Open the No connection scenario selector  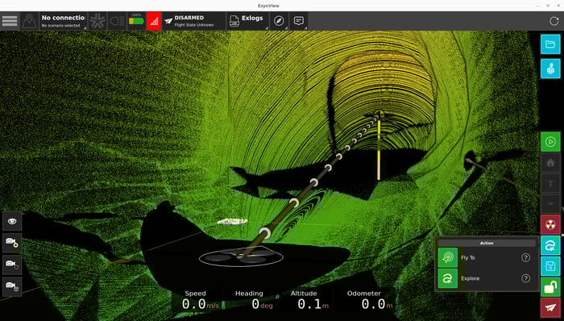(x=63, y=21)
